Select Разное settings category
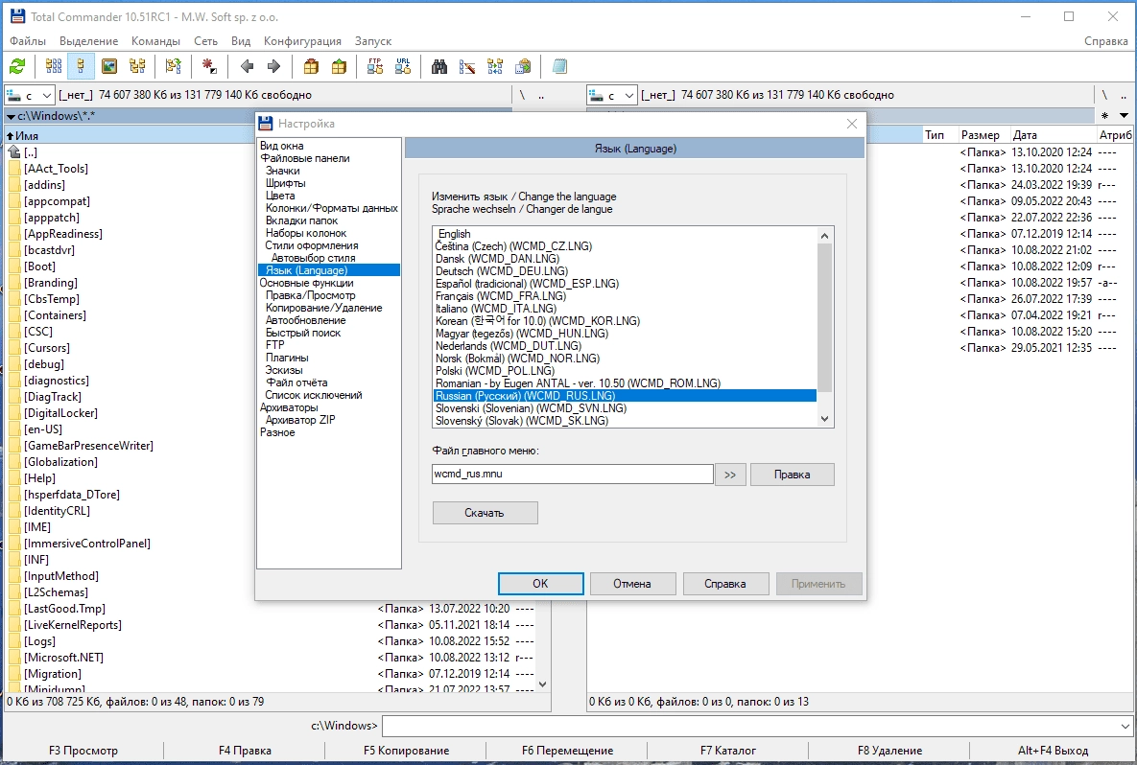 pos(277,432)
